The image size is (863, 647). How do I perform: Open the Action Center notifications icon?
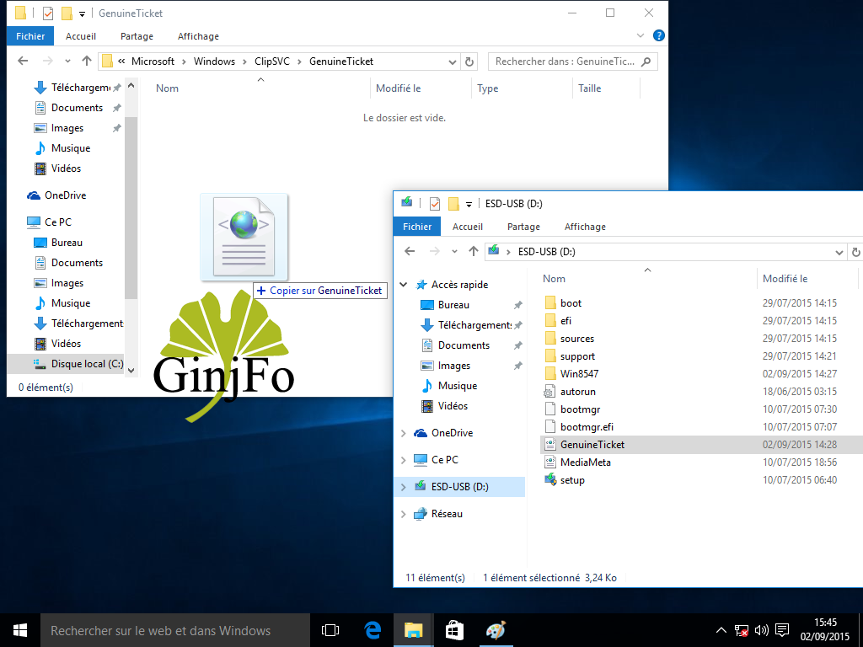[x=781, y=630]
